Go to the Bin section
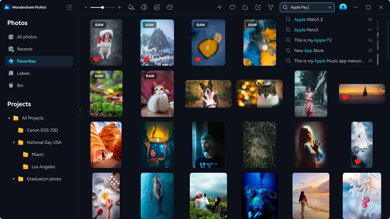The width and height of the screenshot is (390, 219). 20,85
